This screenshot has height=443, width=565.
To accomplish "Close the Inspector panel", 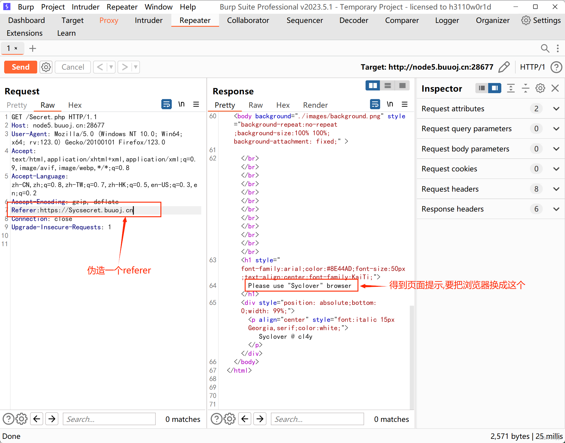I will click(555, 88).
